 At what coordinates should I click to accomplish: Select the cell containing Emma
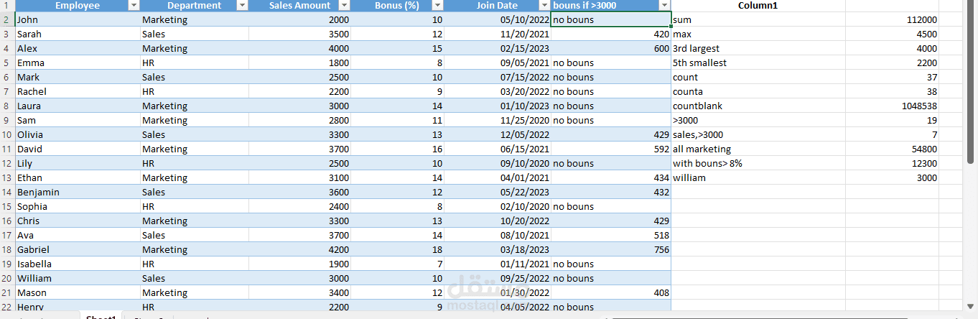pos(78,63)
